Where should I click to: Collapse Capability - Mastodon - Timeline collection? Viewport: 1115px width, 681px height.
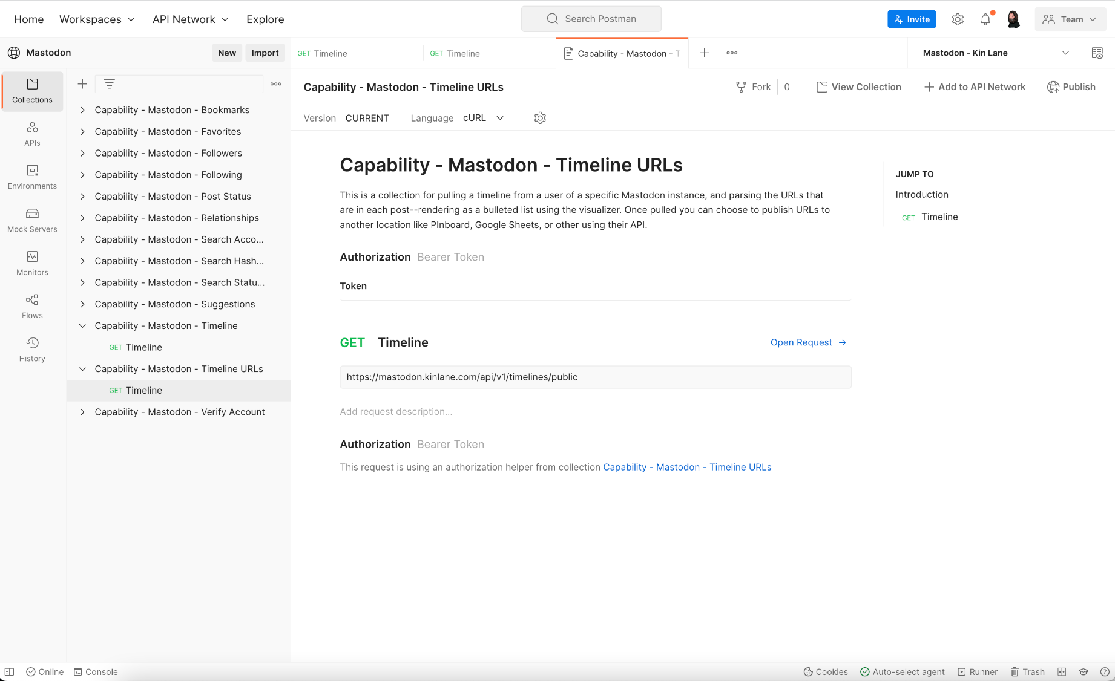tap(82, 326)
